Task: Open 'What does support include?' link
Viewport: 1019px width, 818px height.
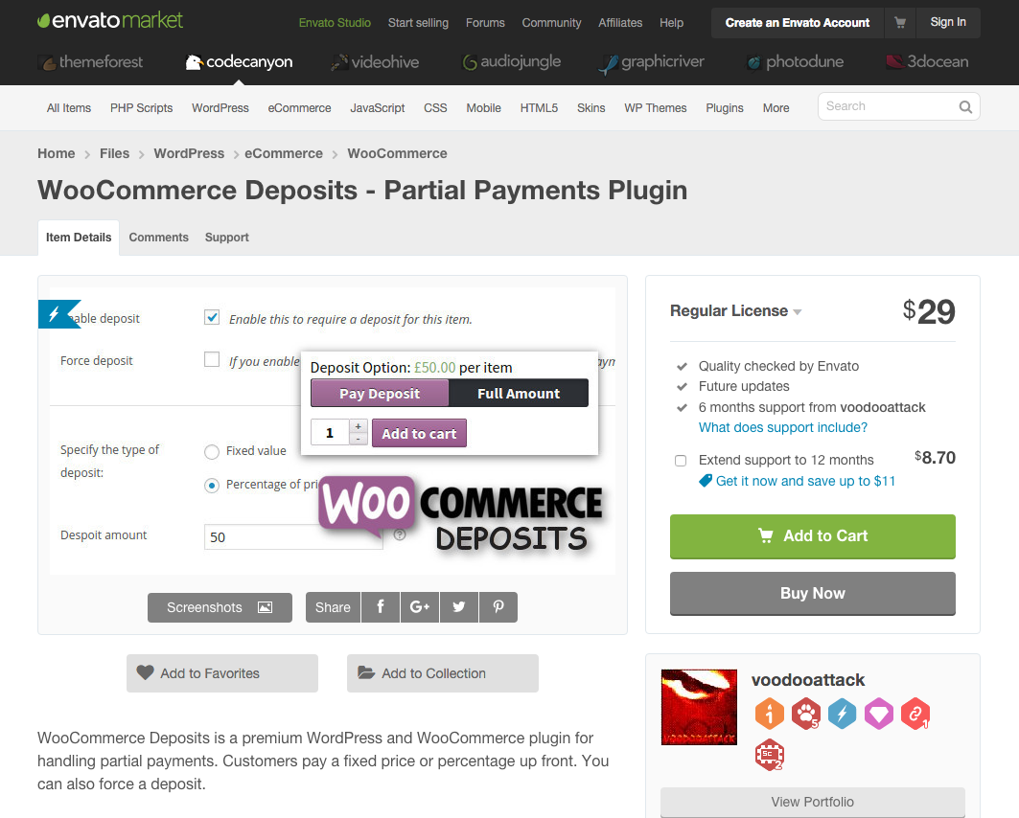Action: (783, 428)
